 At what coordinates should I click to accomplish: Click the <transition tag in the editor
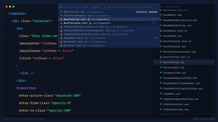[26, 88]
